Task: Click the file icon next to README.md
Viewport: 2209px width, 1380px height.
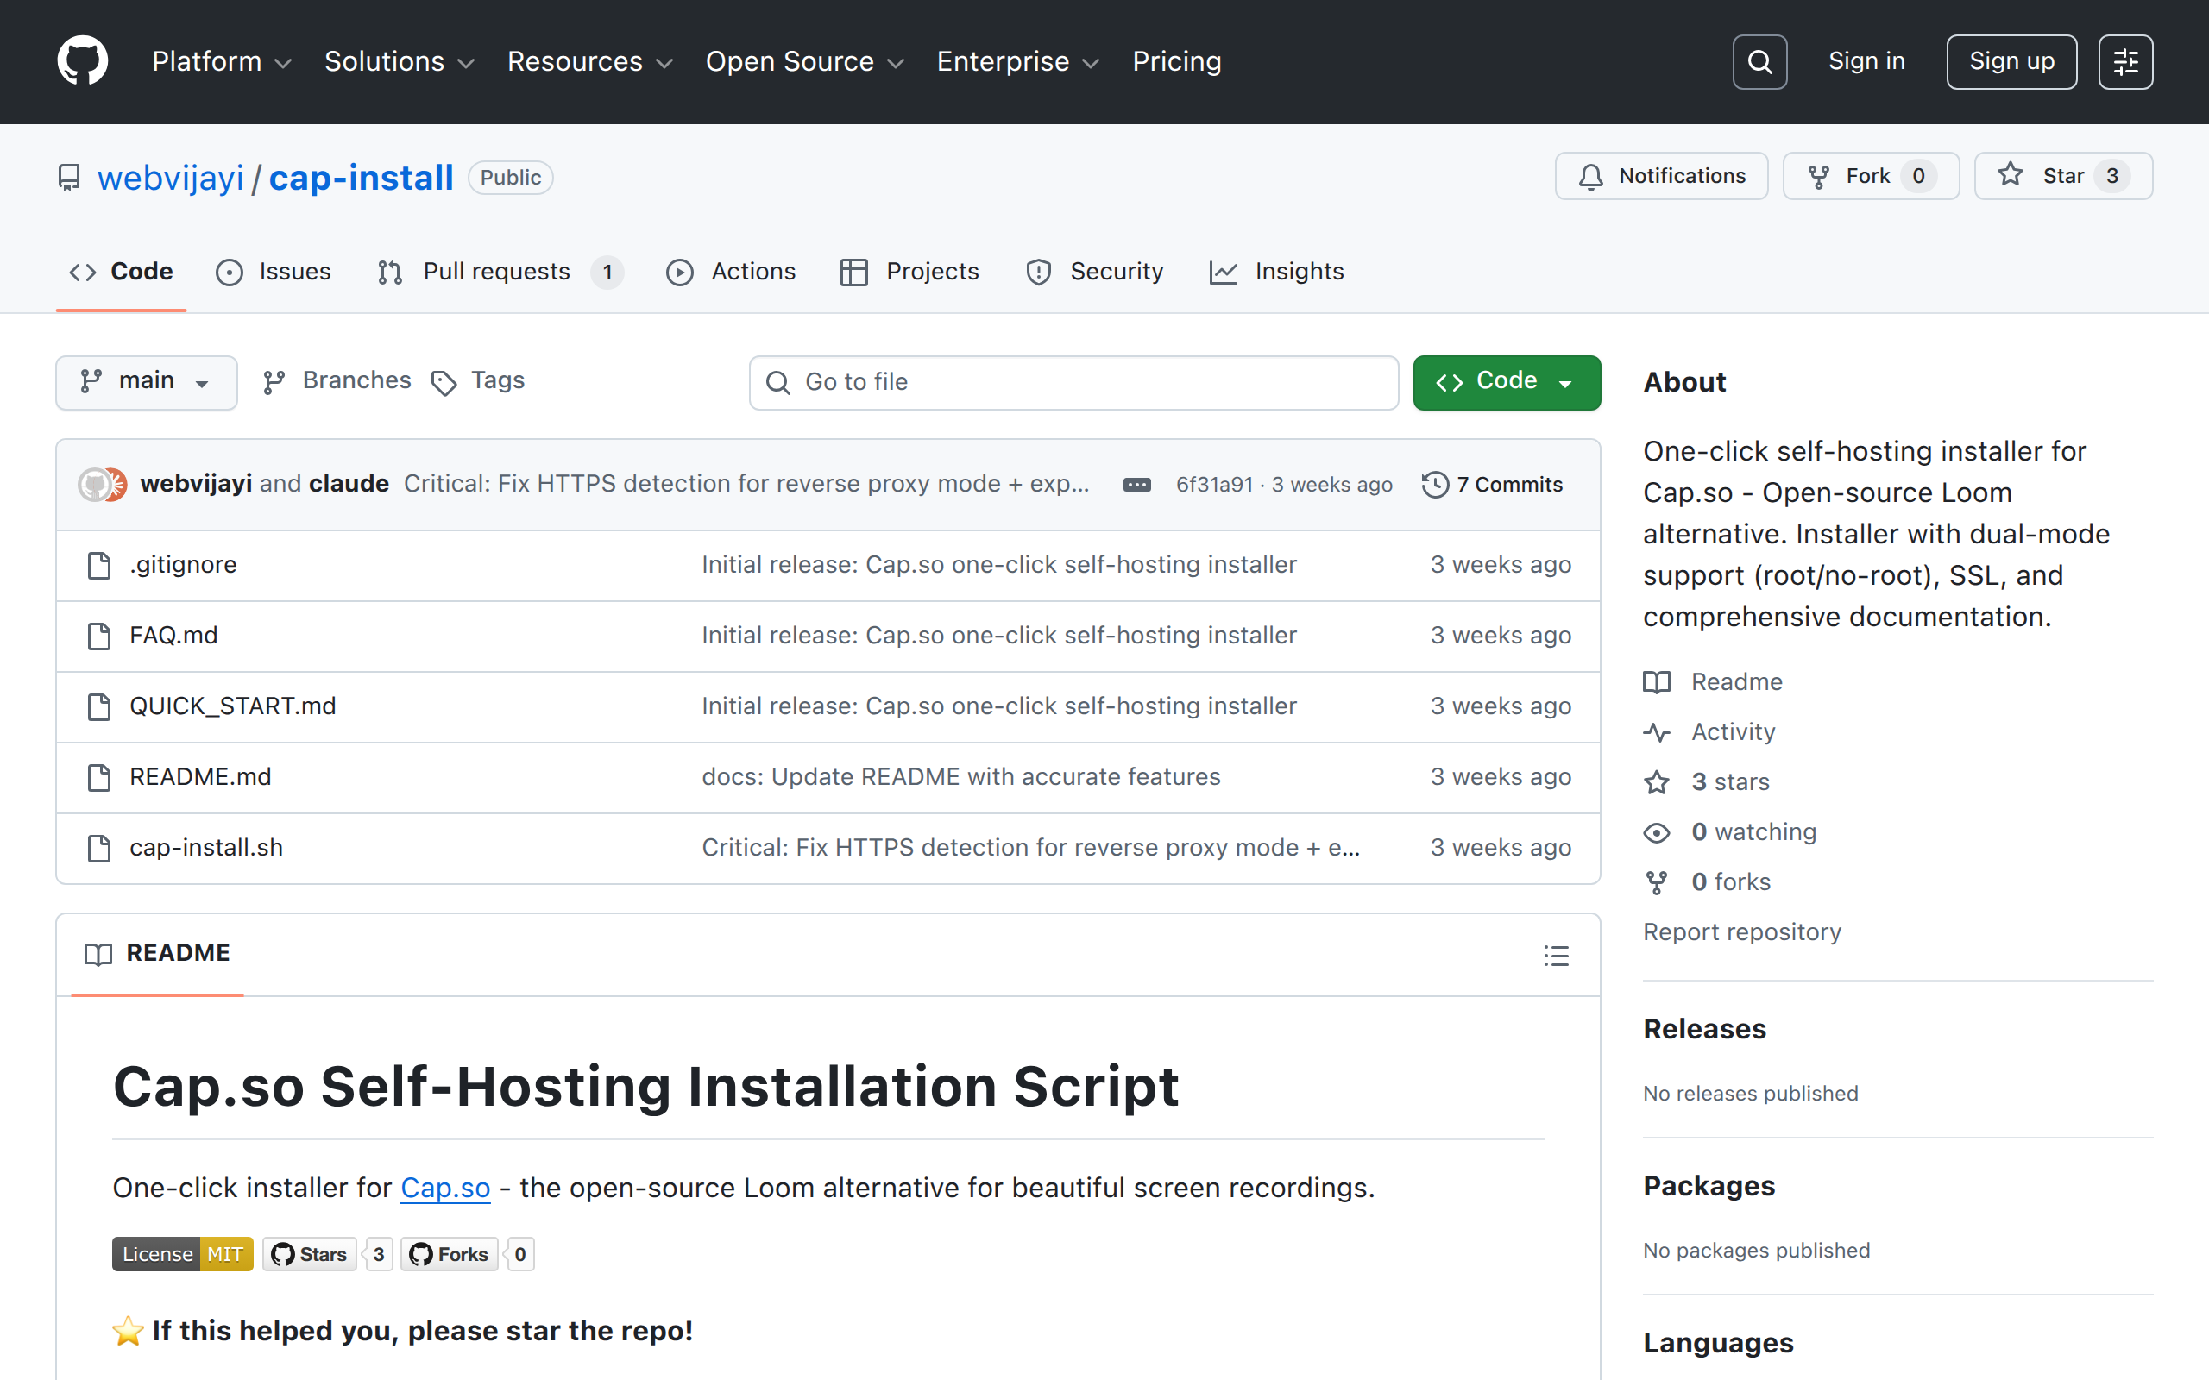Action: [98, 777]
